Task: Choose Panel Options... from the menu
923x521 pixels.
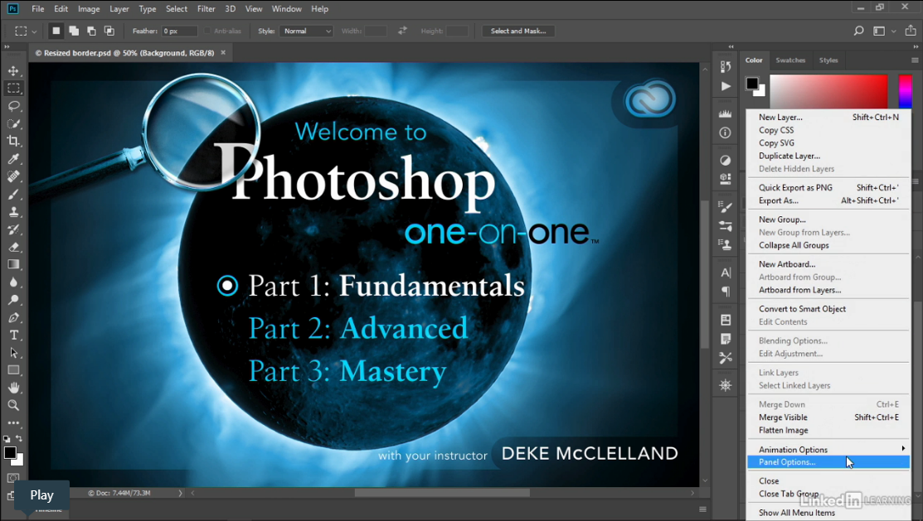Action: tap(828, 462)
